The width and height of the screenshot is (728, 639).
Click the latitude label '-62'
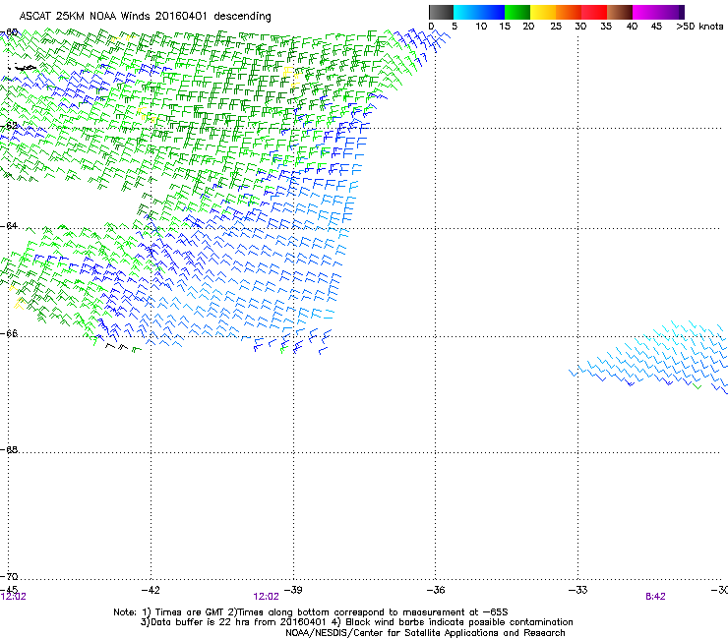coord(9,126)
